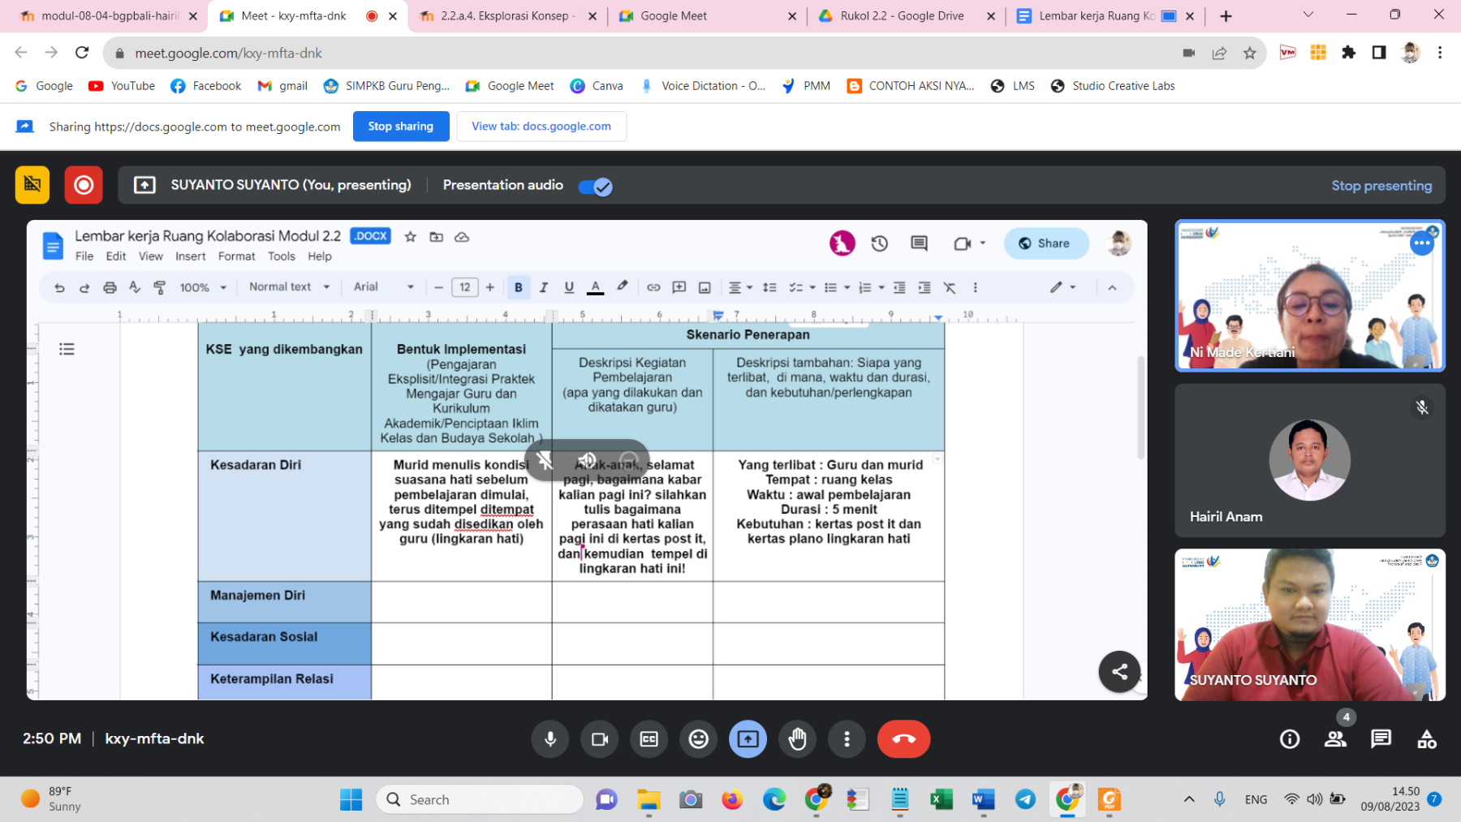The height and width of the screenshot is (822, 1461).
Task: Raise hand in the meeting
Action: click(x=797, y=739)
